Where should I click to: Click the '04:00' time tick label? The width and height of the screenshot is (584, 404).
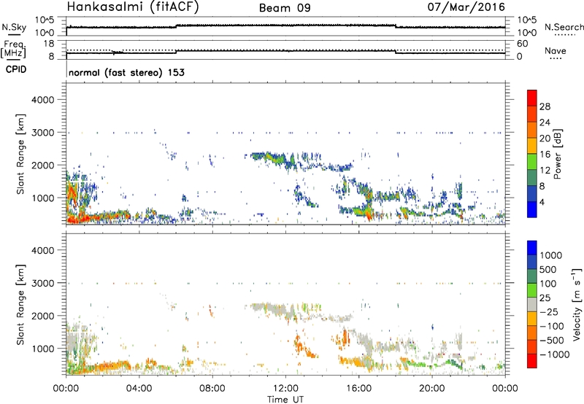[139, 389]
